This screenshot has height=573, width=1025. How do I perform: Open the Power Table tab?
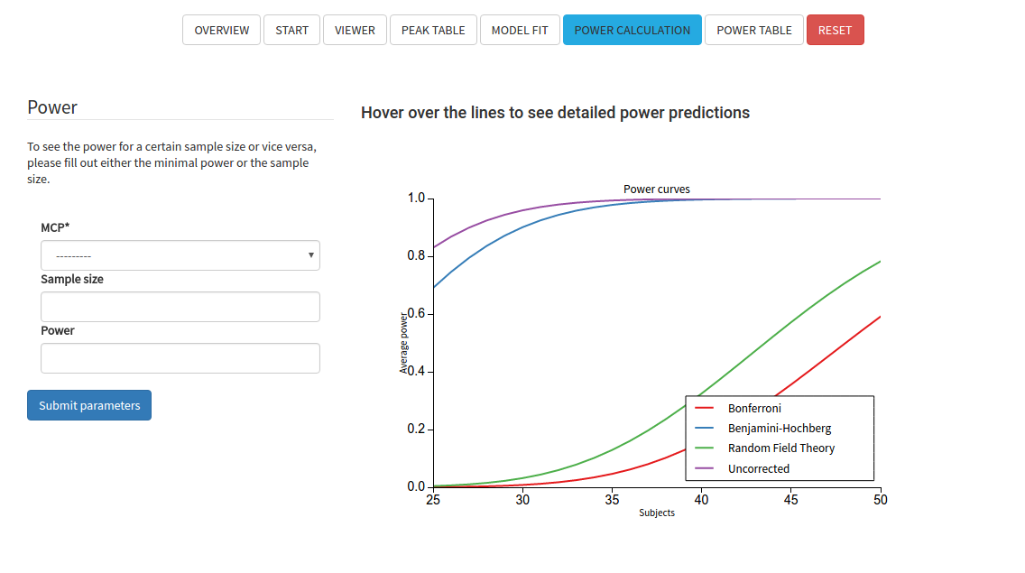[753, 30]
